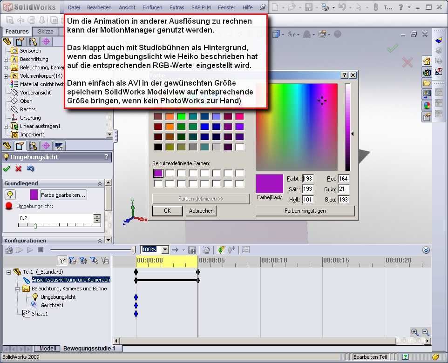
Task: Toggle the Filter Driving funnel with gear
Action: click(83, 260)
